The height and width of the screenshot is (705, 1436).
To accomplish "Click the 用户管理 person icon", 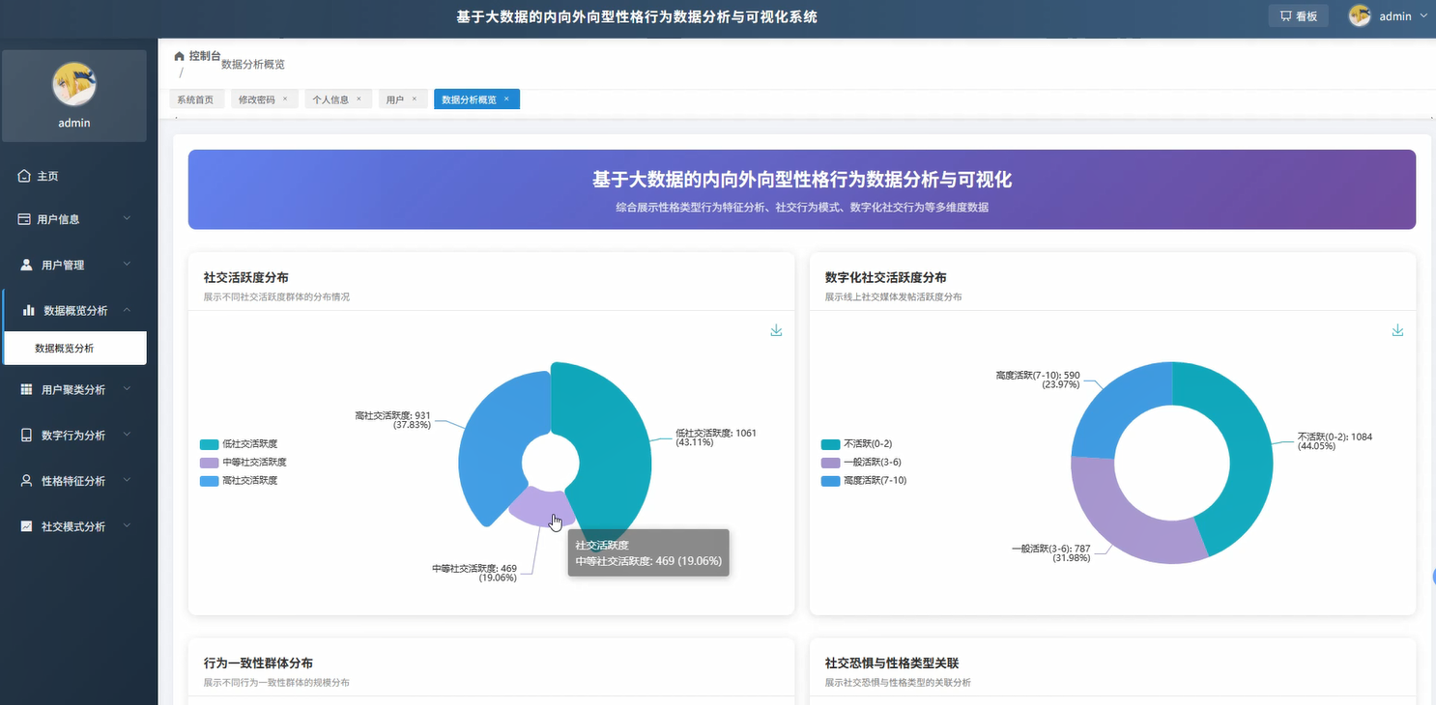I will click(27, 265).
